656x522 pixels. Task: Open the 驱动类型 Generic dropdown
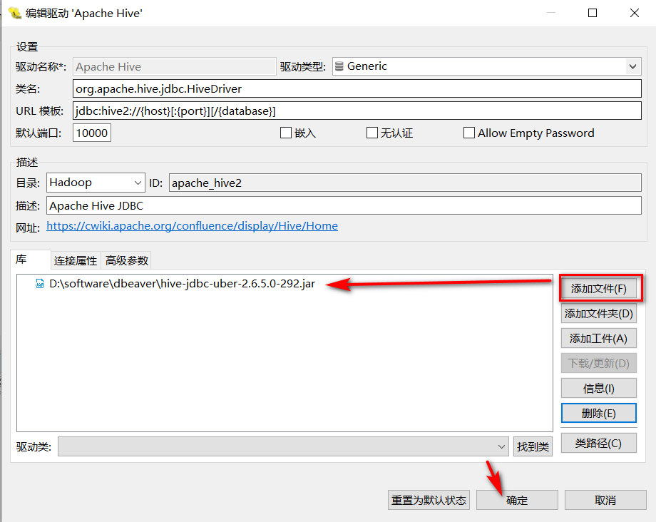tap(632, 66)
